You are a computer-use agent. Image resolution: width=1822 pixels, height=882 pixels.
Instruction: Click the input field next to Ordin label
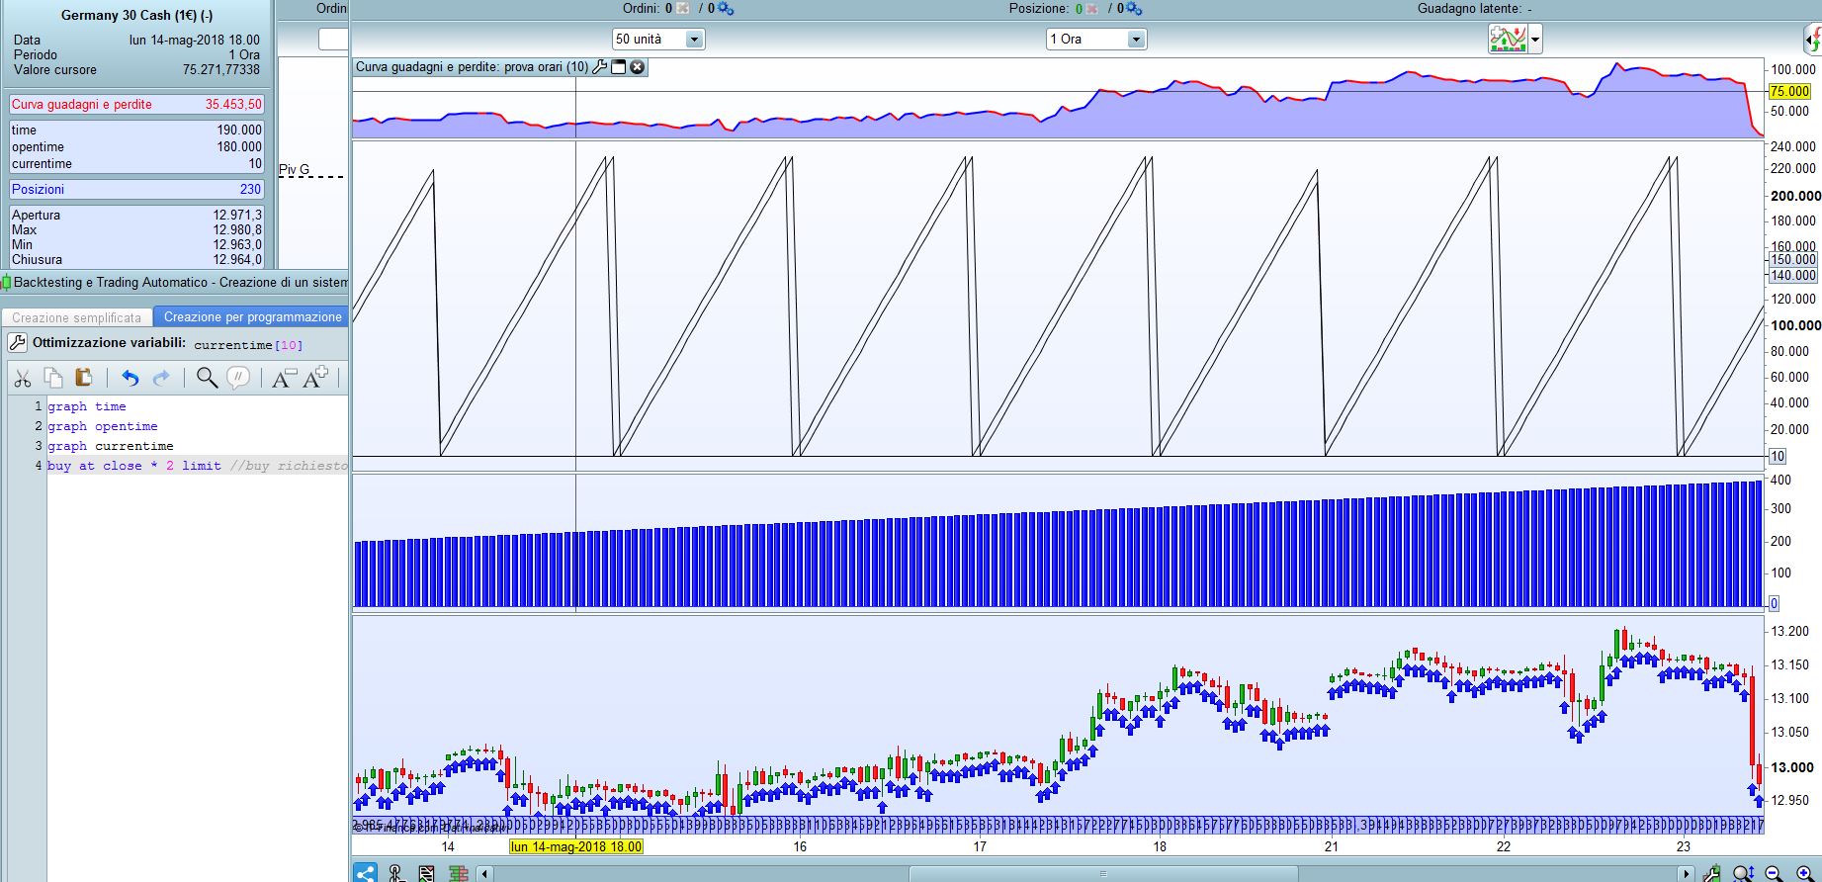pos(333,40)
